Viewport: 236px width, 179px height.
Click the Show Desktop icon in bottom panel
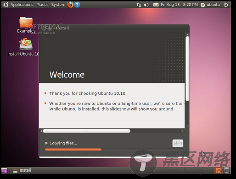[5, 170]
